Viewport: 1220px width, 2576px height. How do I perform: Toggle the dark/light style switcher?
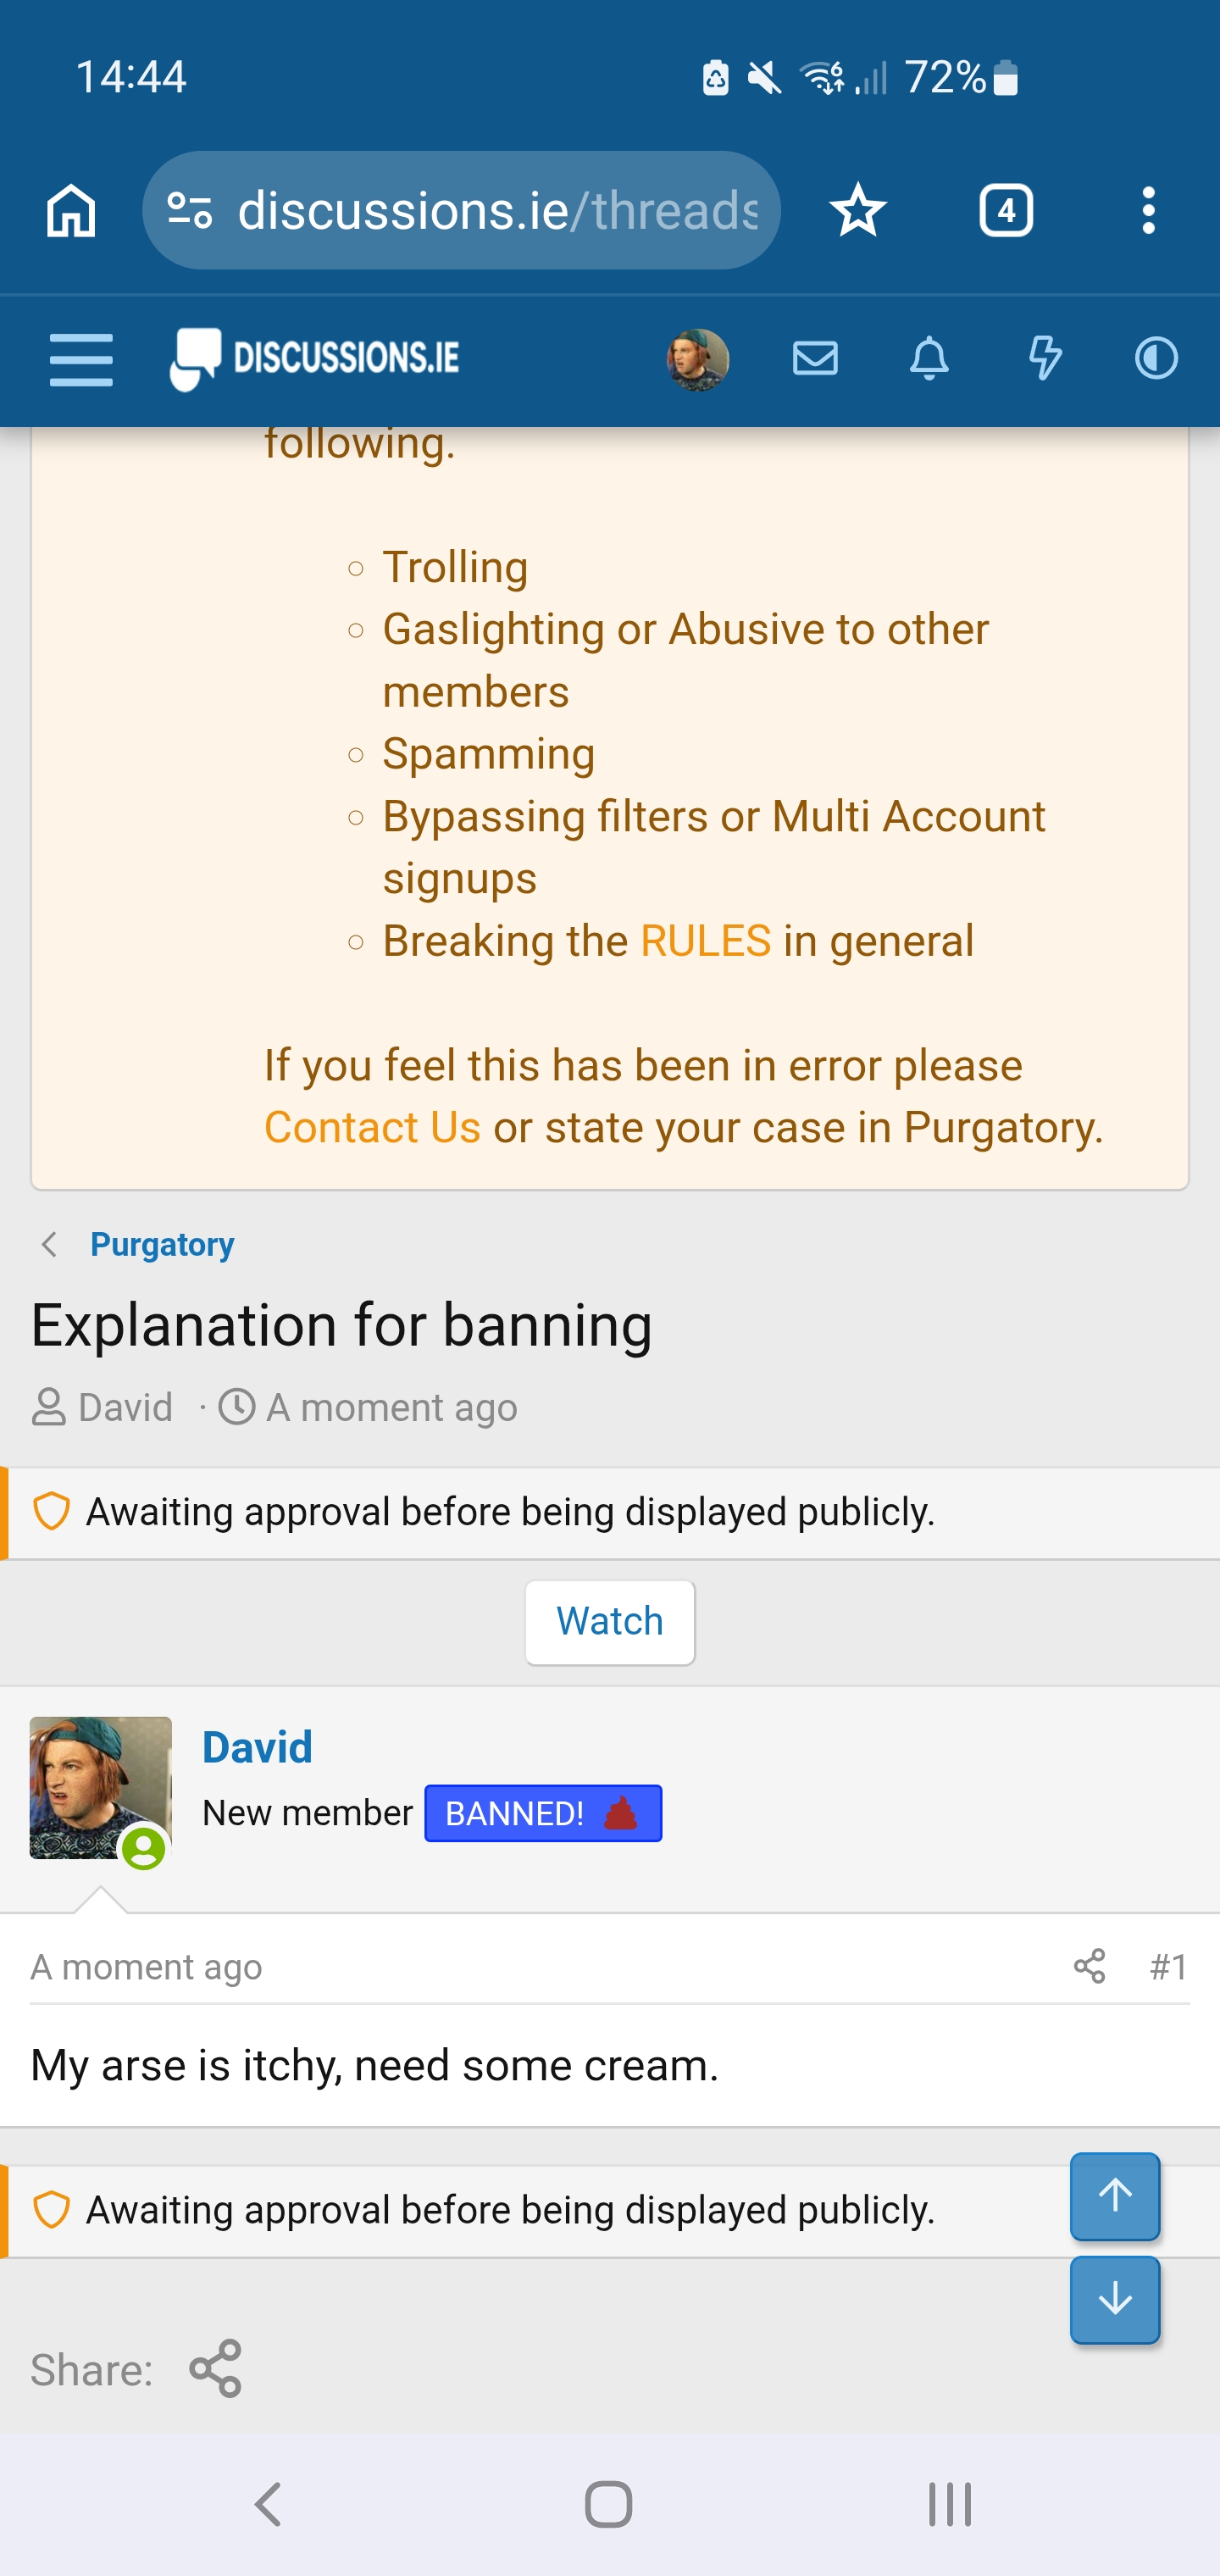pyautogui.click(x=1156, y=358)
